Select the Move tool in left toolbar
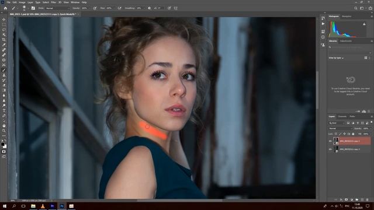374x210 pixels. coord(4,19)
